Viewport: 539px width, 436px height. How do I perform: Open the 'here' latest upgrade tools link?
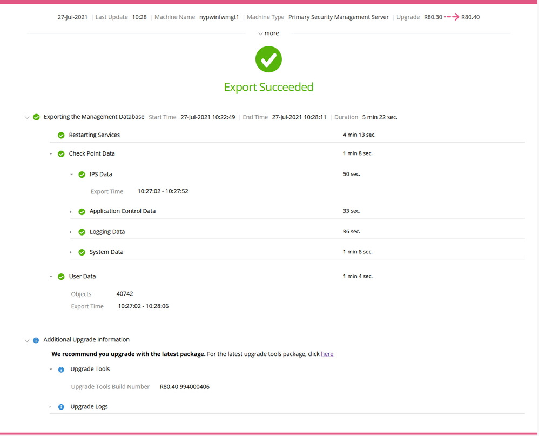[327, 354]
